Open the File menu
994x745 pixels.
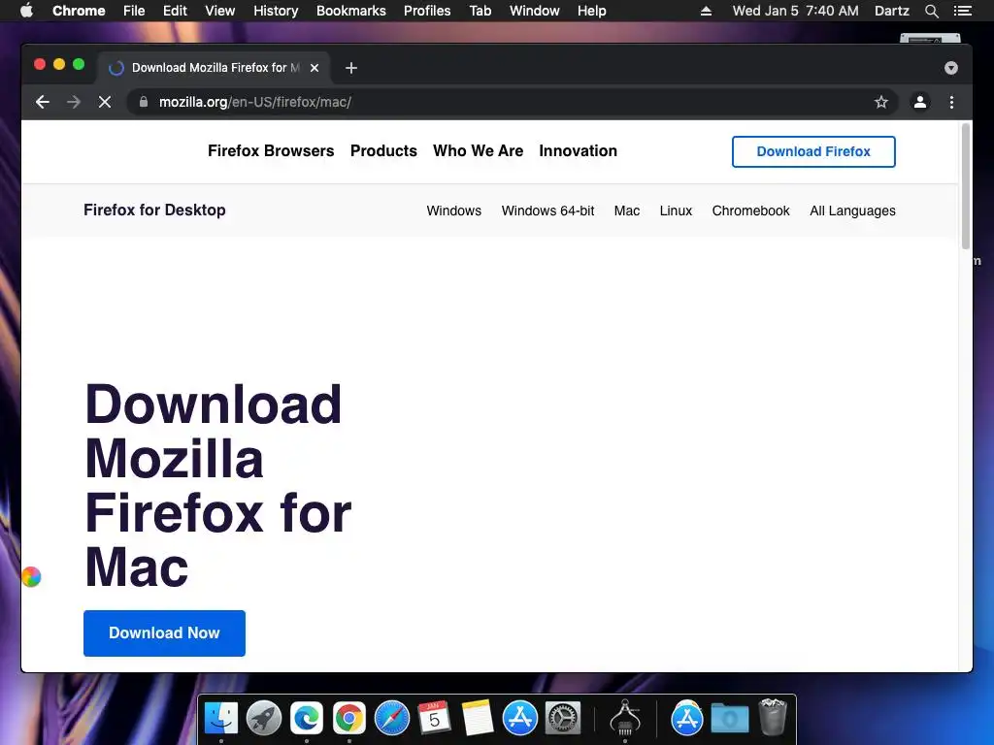pos(134,11)
